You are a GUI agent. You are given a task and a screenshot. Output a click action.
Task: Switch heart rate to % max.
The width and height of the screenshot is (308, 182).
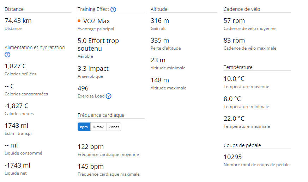tap(98, 127)
